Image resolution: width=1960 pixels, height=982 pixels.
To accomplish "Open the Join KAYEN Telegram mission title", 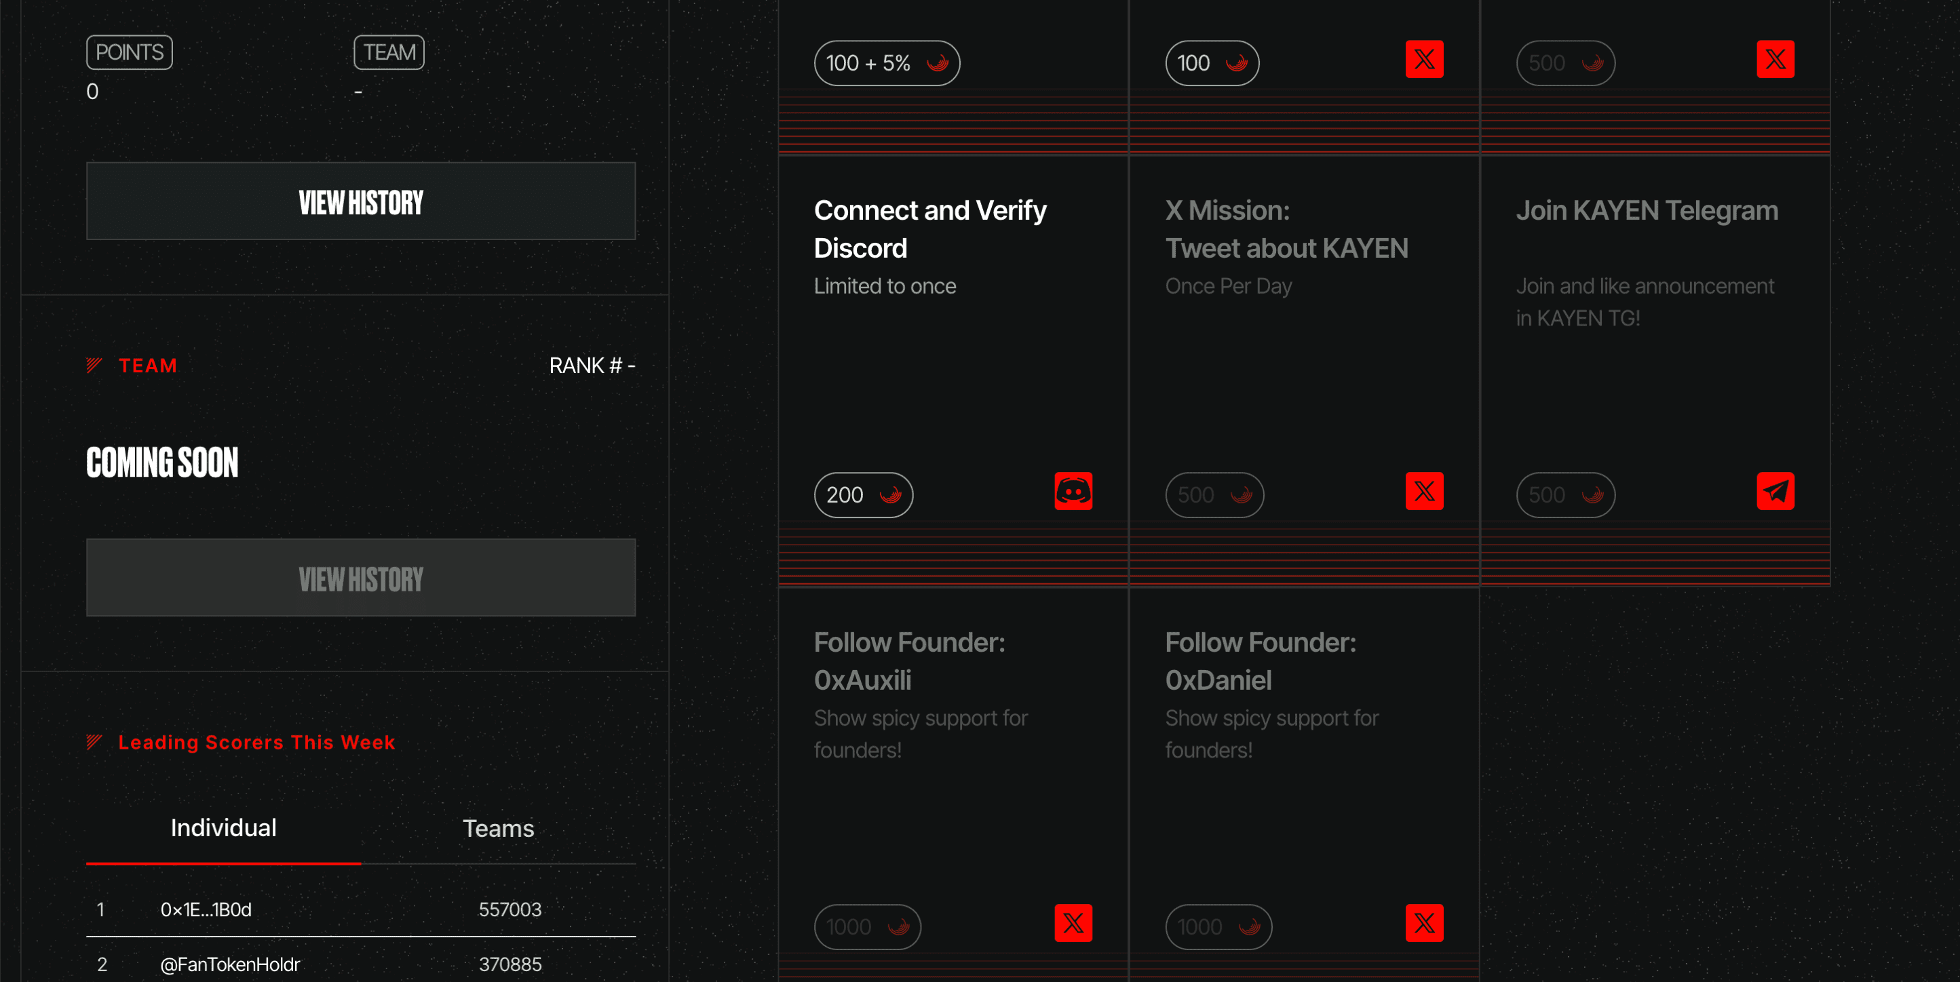I will [x=1647, y=211].
